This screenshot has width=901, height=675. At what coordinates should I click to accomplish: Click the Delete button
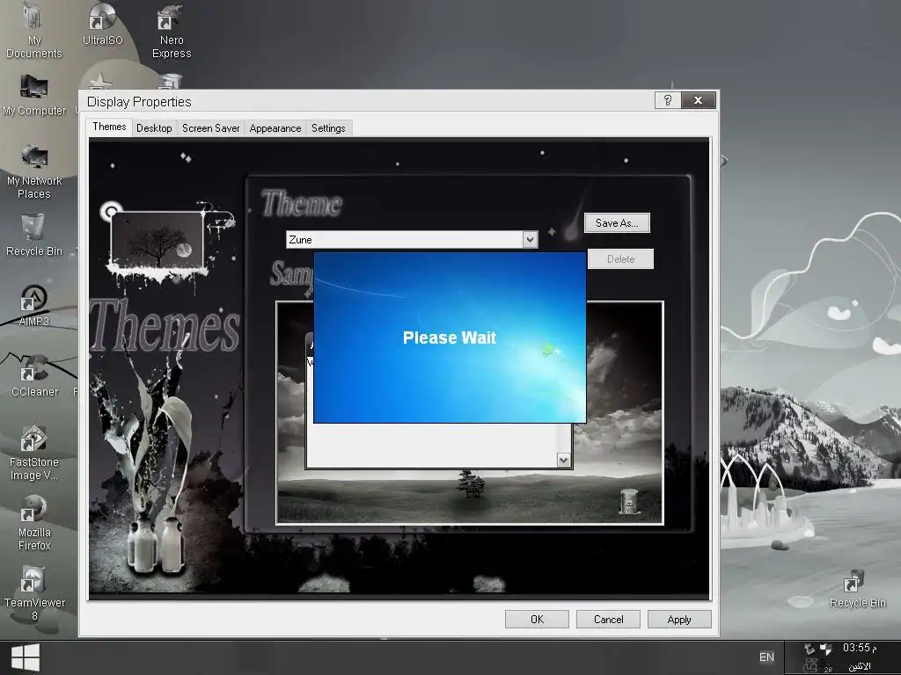(620, 259)
